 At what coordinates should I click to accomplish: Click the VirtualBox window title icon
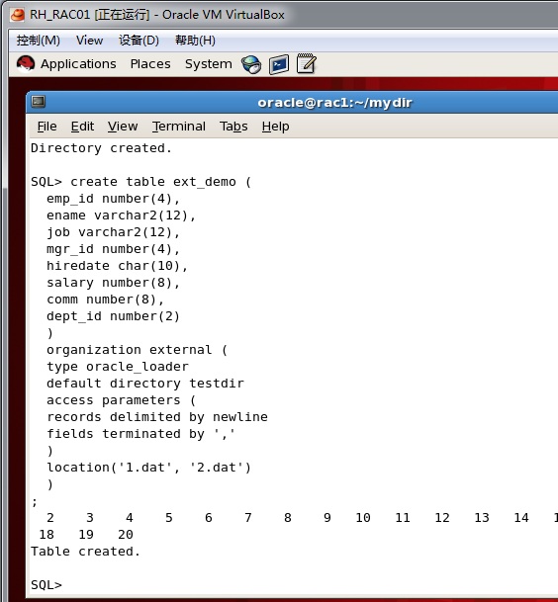pos(18,15)
